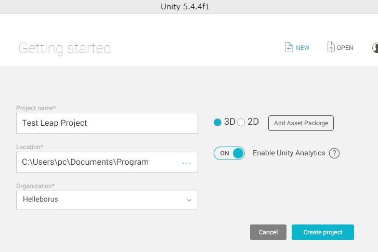378x252 pixels.
Task: Switch to the OPEN tab label
Action: point(345,48)
